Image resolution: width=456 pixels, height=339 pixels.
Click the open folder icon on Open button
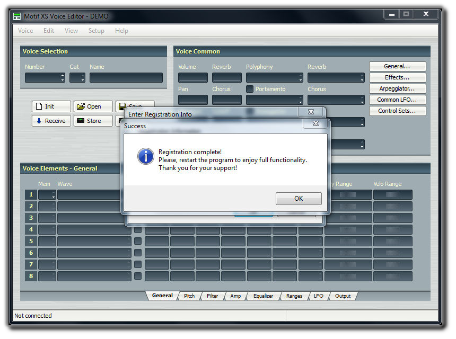pos(81,106)
